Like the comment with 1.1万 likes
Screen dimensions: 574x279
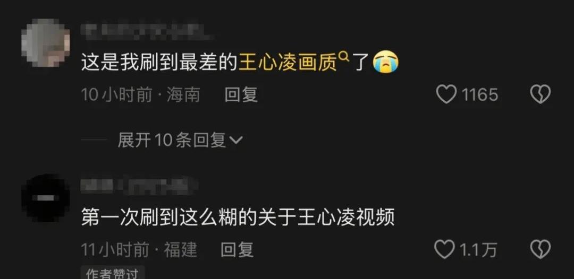click(x=444, y=249)
